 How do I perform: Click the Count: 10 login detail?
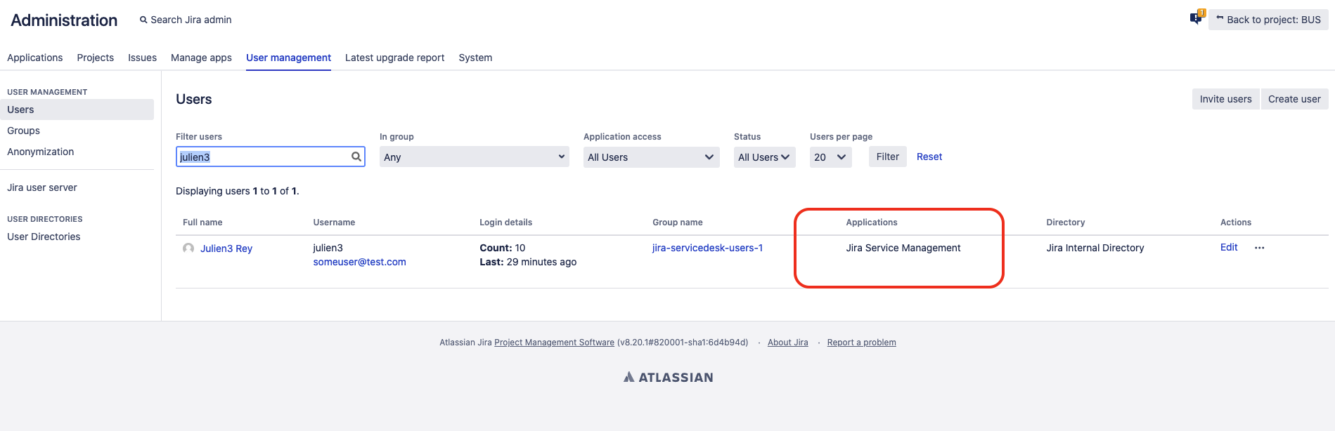[x=502, y=248]
